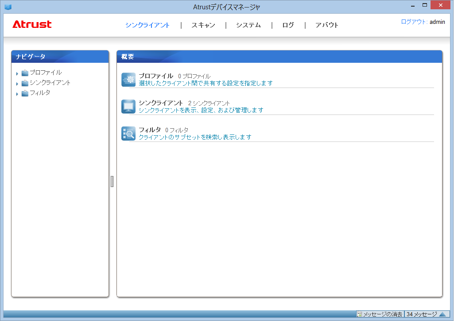The width and height of the screenshot is (454, 321).
Task: Click the Filter magnifier icon in overview
Action: [128, 134]
